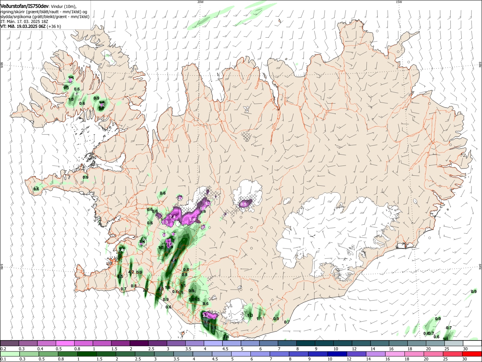Click the 2.8 rainfall value at southern tip
Viewport: 482px width, 362px height.
(x=226, y=337)
